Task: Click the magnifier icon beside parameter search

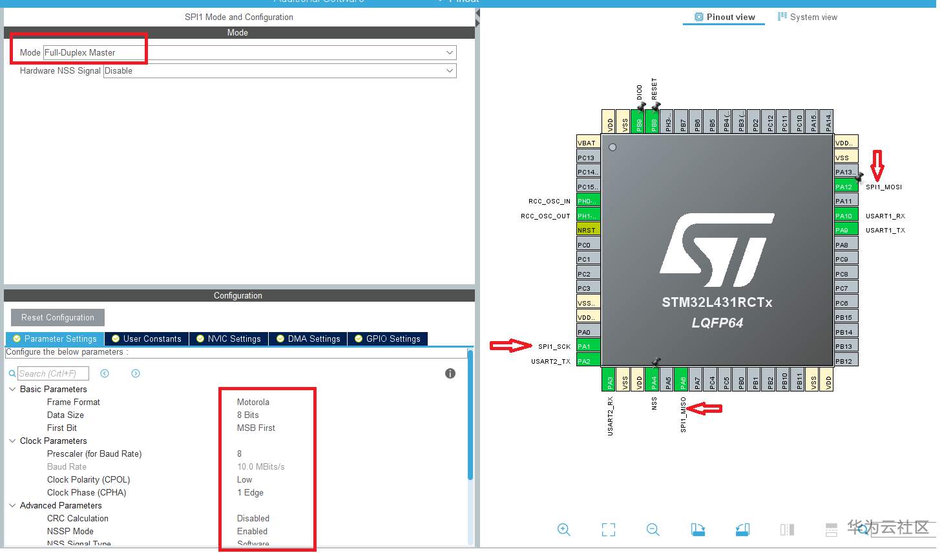Action: click(12, 373)
